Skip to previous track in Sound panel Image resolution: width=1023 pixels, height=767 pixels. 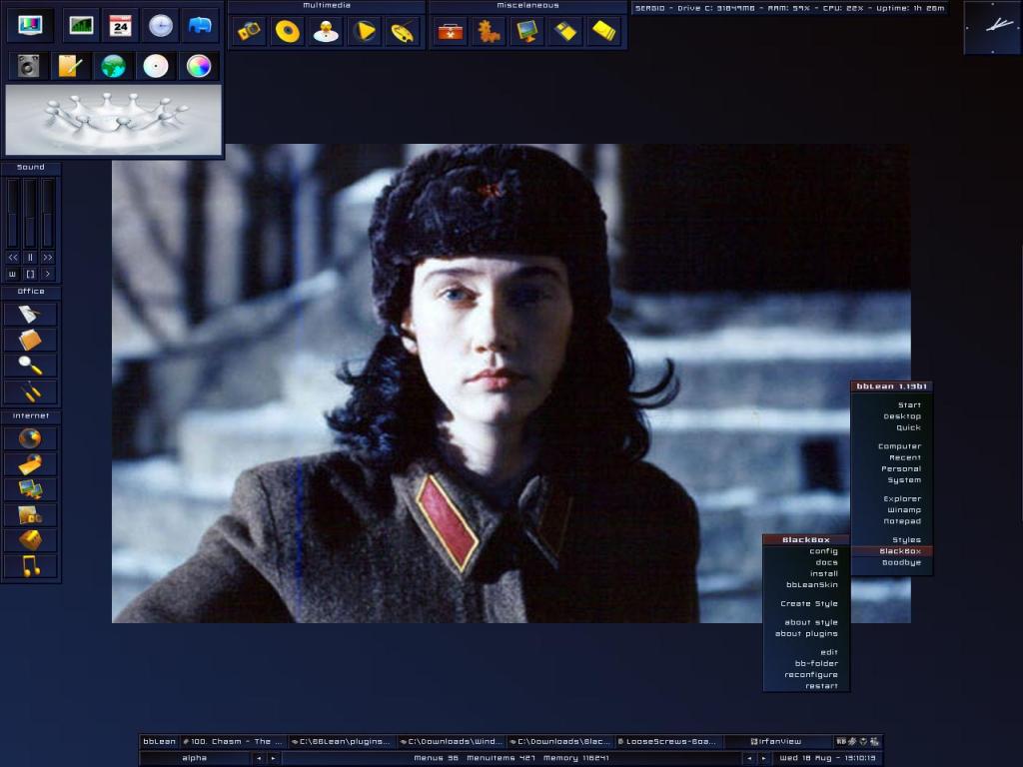(13, 258)
